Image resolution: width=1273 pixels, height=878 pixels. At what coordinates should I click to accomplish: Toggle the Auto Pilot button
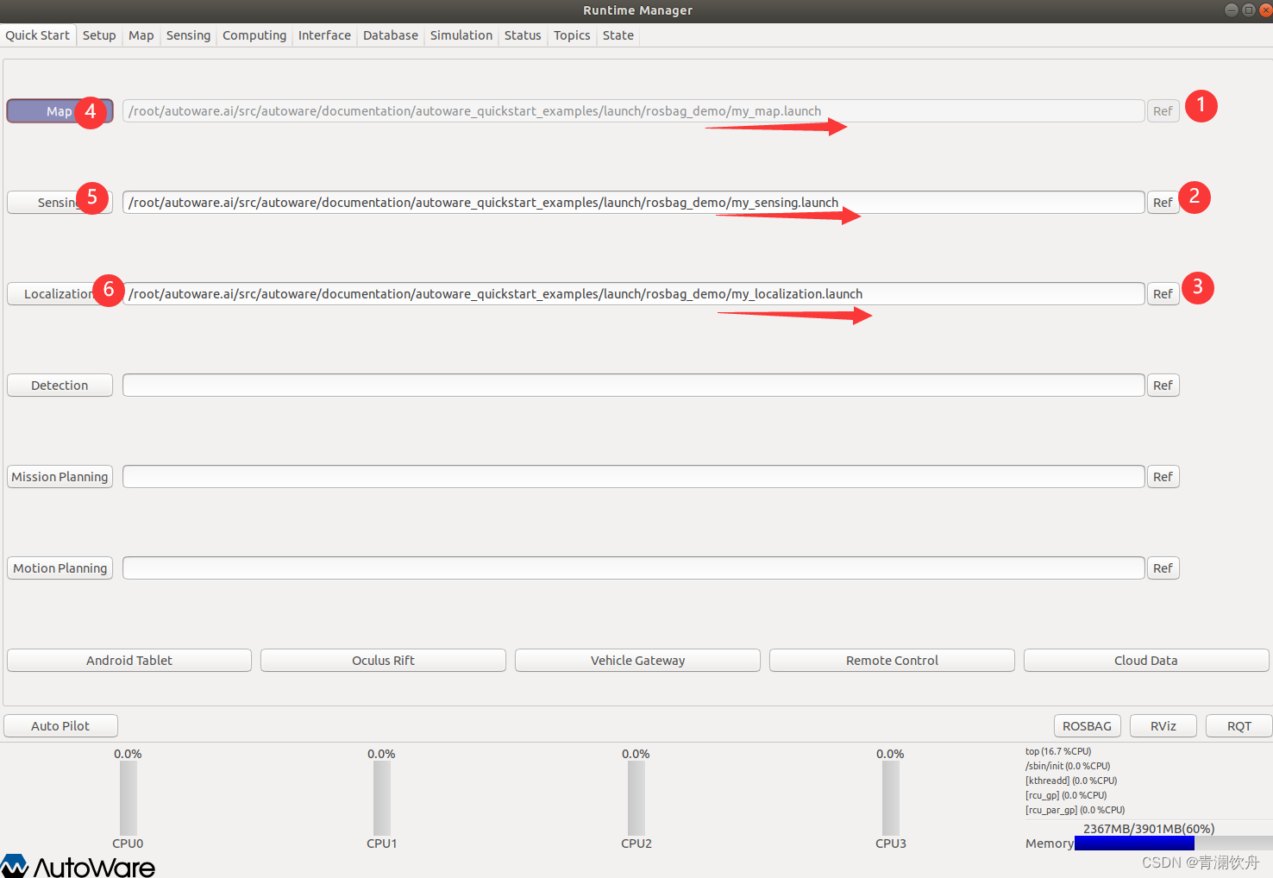(60, 726)
